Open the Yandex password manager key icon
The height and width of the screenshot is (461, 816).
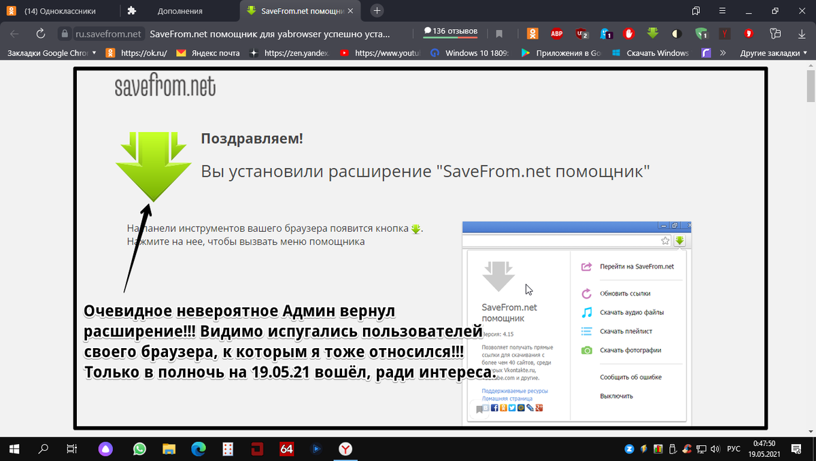(x=775, y=33)
